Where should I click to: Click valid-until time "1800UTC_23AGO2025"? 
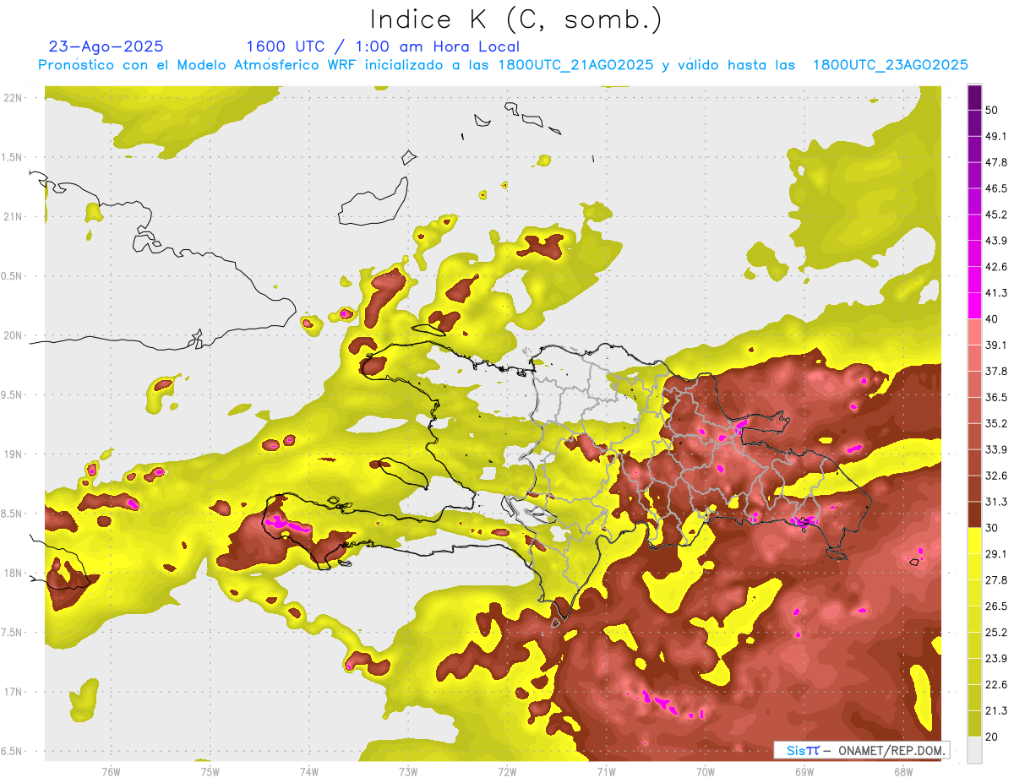[x=890, y=65]
